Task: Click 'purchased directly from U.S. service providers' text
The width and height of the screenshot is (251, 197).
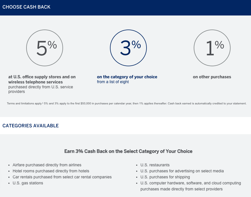Action: click(41, 89)
